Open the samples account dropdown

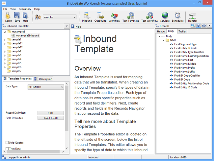tap(74, 17)
